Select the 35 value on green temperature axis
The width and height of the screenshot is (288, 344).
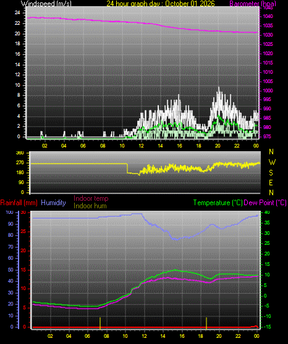(x=267, y=223)
